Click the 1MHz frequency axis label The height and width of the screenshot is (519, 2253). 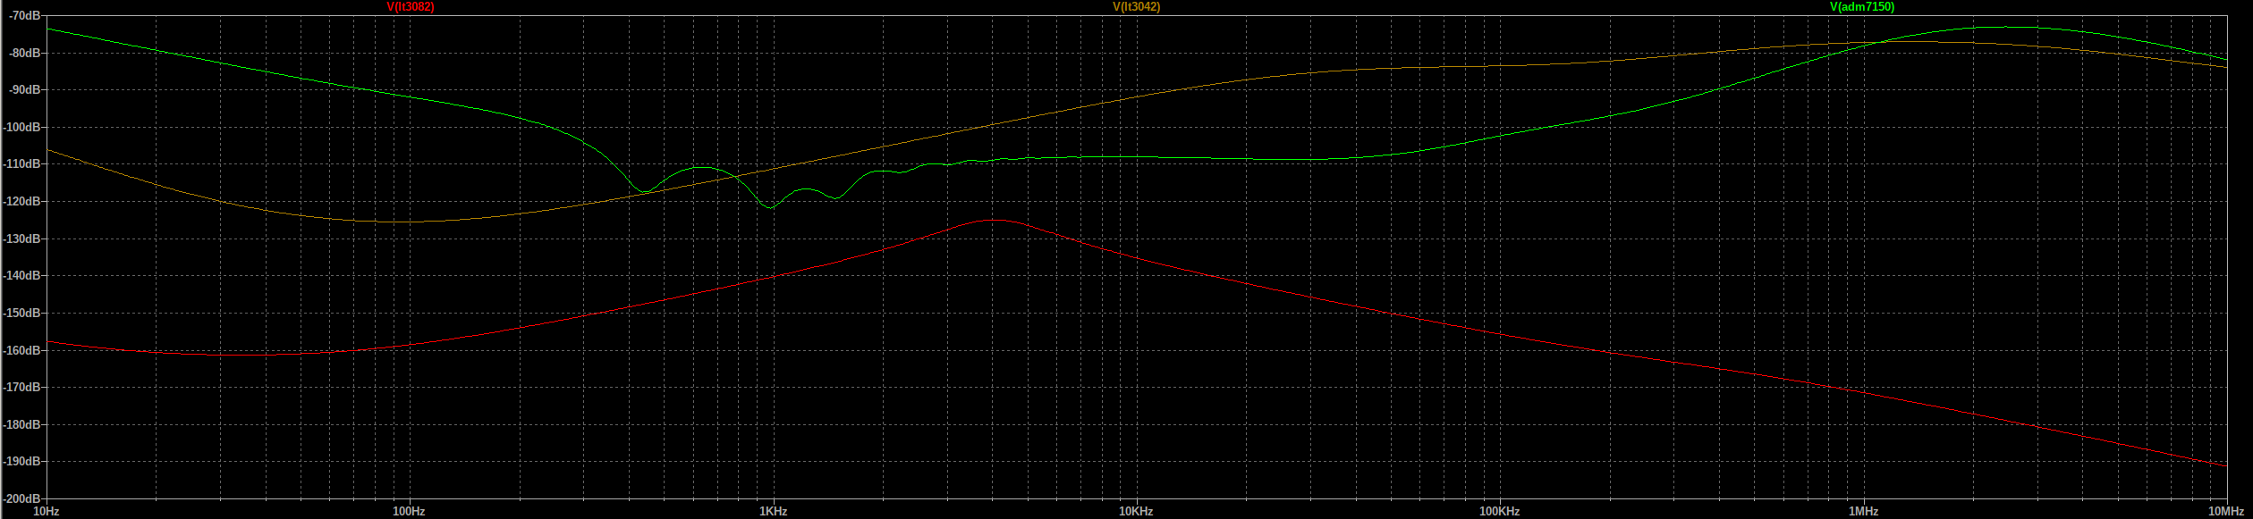tap(1864, 512)
